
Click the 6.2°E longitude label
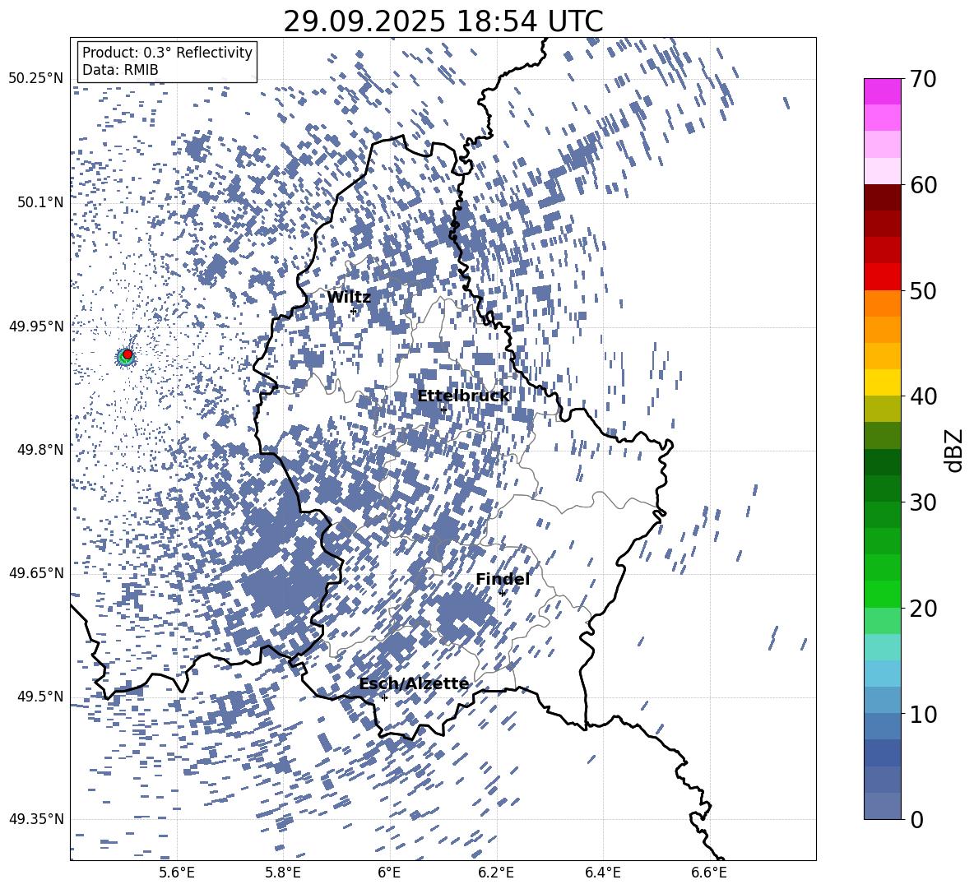pyautogui.click(x=496, y=873)
